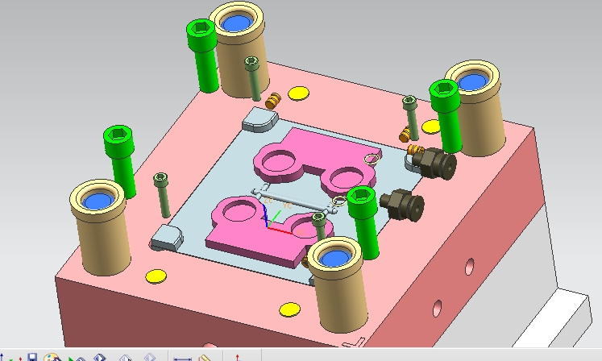
Task: Click the yellow disc beside the far-right green screw
Action: [431, 127]
